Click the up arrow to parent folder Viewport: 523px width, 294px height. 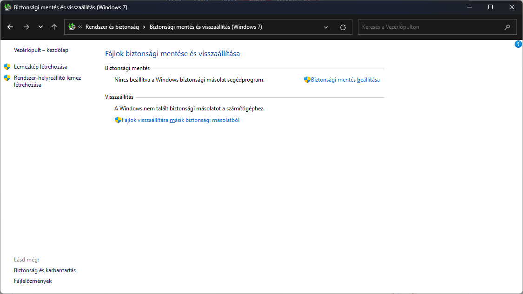pos(54,27)
